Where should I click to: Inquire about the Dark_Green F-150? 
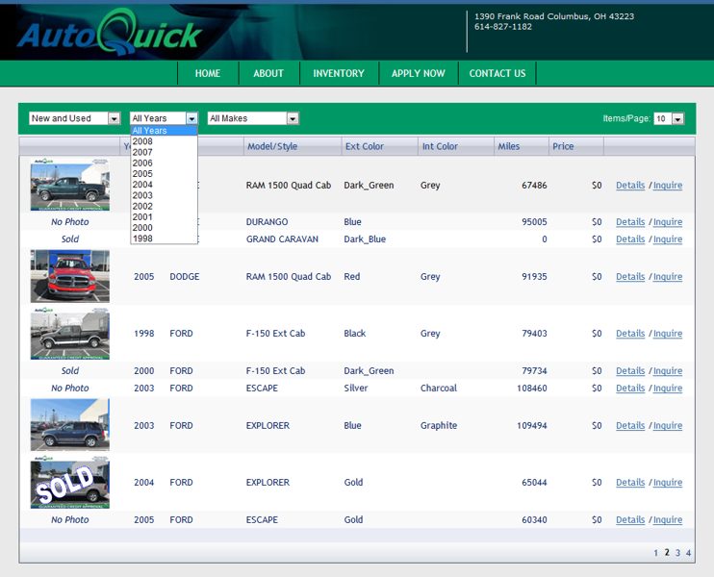pos(668,371)
